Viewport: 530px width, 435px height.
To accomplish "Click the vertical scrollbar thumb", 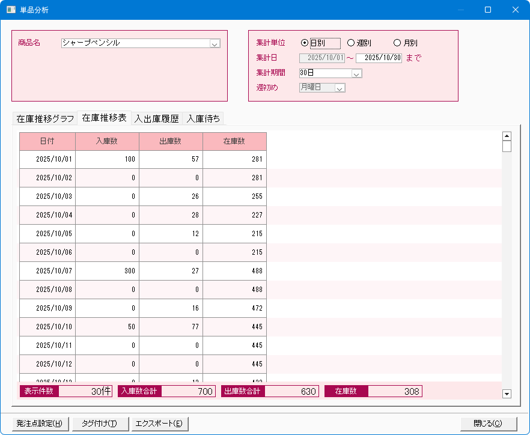I will tap(507, 147).
